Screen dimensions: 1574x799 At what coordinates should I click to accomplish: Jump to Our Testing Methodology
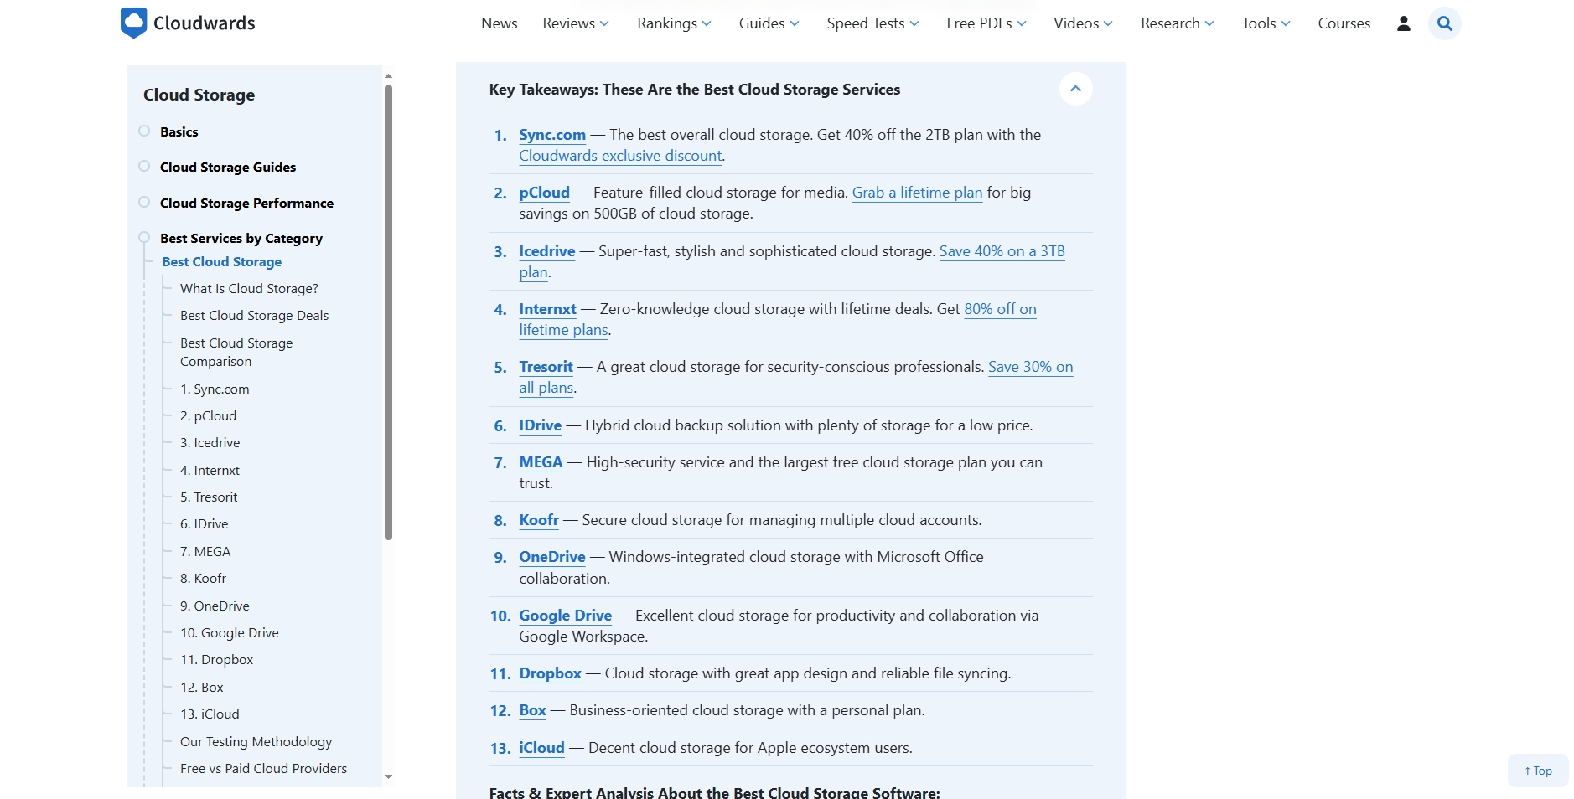pos(256,741)
